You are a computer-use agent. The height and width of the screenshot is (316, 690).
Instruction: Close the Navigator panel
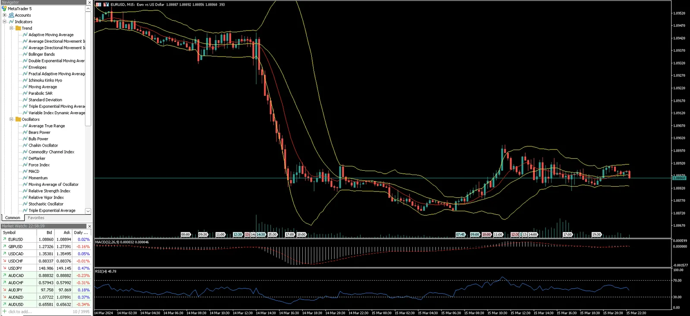pos(89,3)
